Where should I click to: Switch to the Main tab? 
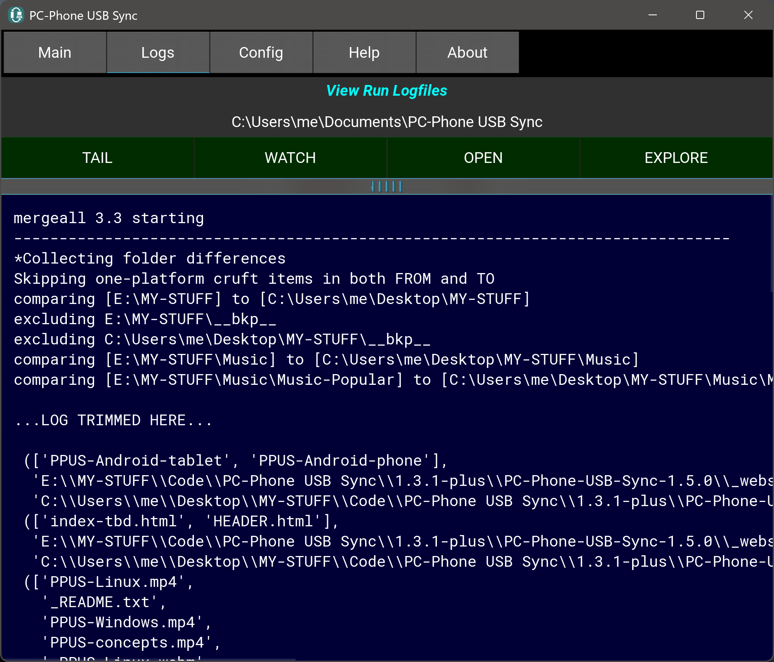click(x=55, y=52)
